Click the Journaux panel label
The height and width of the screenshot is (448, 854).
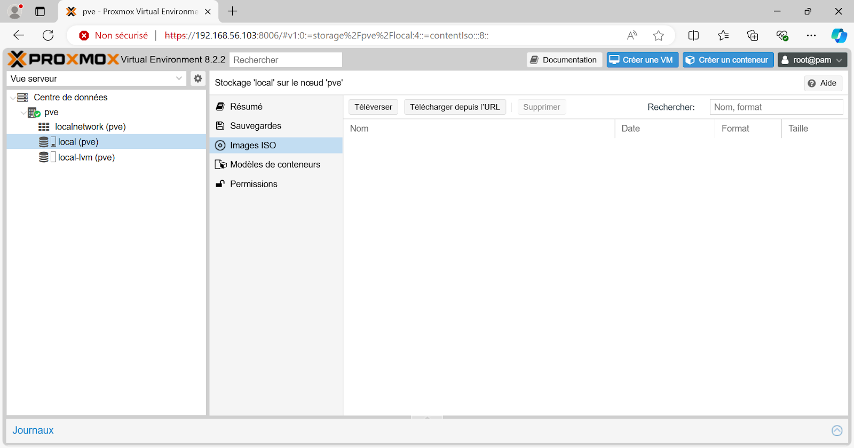point(33,430)
